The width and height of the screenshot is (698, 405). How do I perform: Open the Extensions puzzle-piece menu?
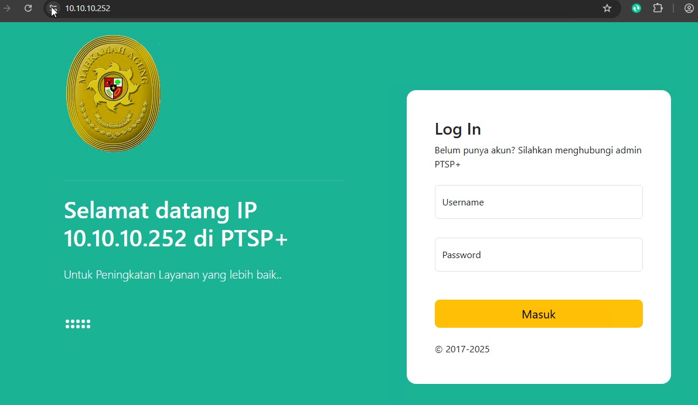tap(658, 9)
